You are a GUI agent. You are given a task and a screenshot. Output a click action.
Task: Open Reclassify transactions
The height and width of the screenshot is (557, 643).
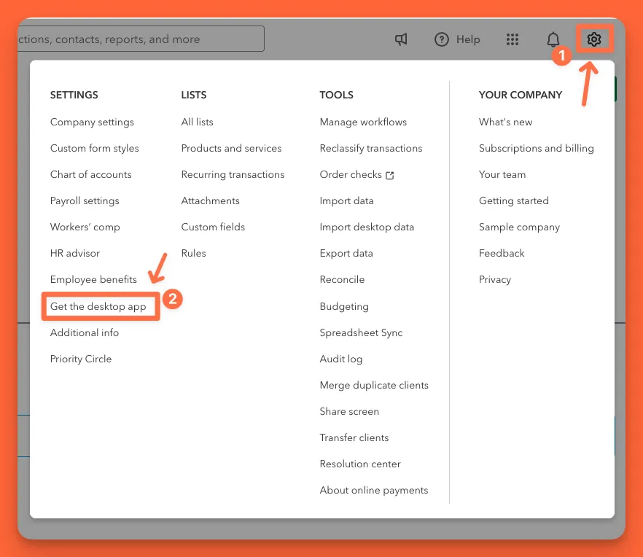pos(370,149)
